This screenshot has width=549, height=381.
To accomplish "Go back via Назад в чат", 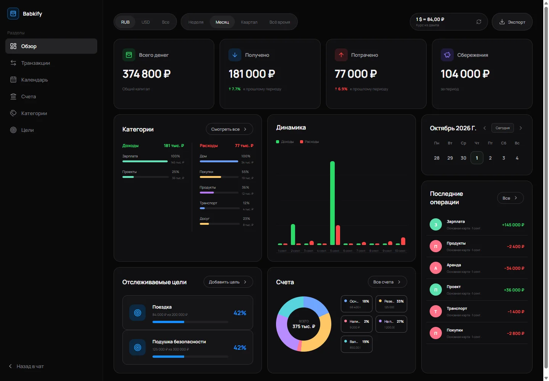I will pyautogui.click(x=26, y=366).
